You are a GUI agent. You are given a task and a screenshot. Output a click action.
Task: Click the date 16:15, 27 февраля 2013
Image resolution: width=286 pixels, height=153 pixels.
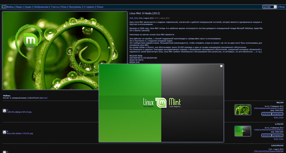pos(274,128)
